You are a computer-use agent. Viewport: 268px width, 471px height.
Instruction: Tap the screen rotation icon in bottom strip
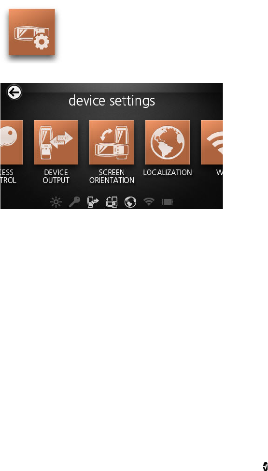coord(112,202)
